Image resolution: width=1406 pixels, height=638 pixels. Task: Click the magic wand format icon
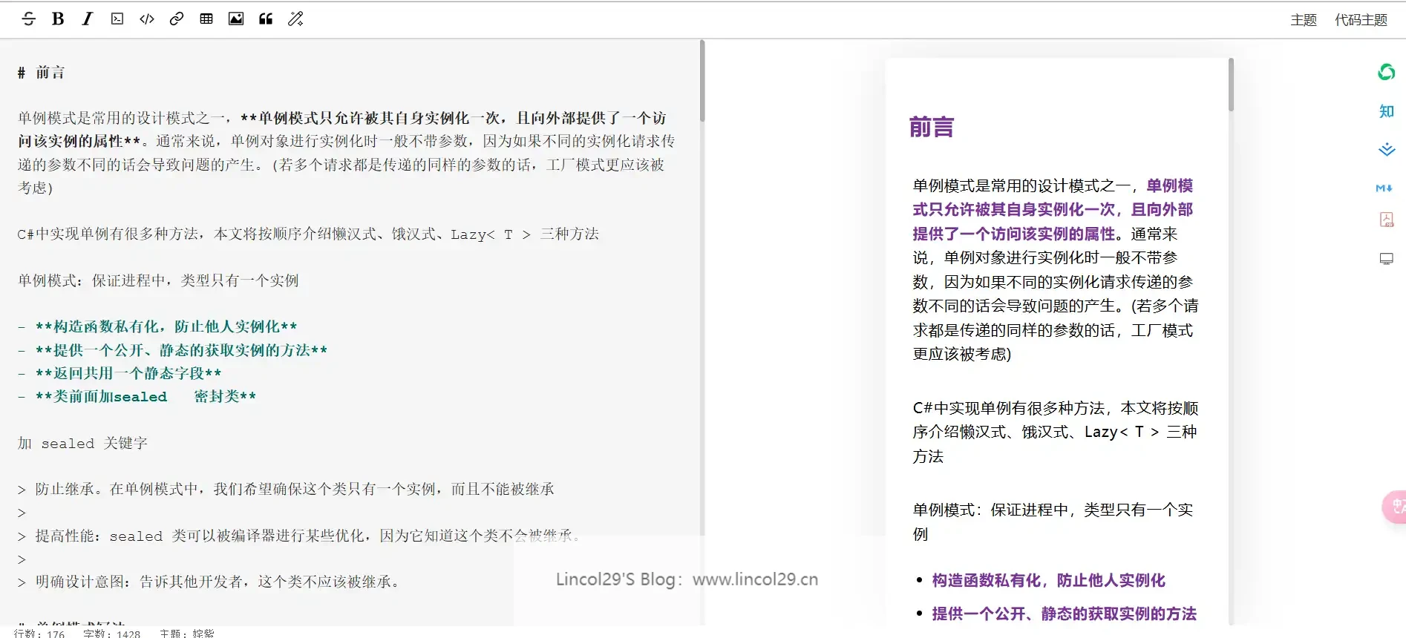295,19
